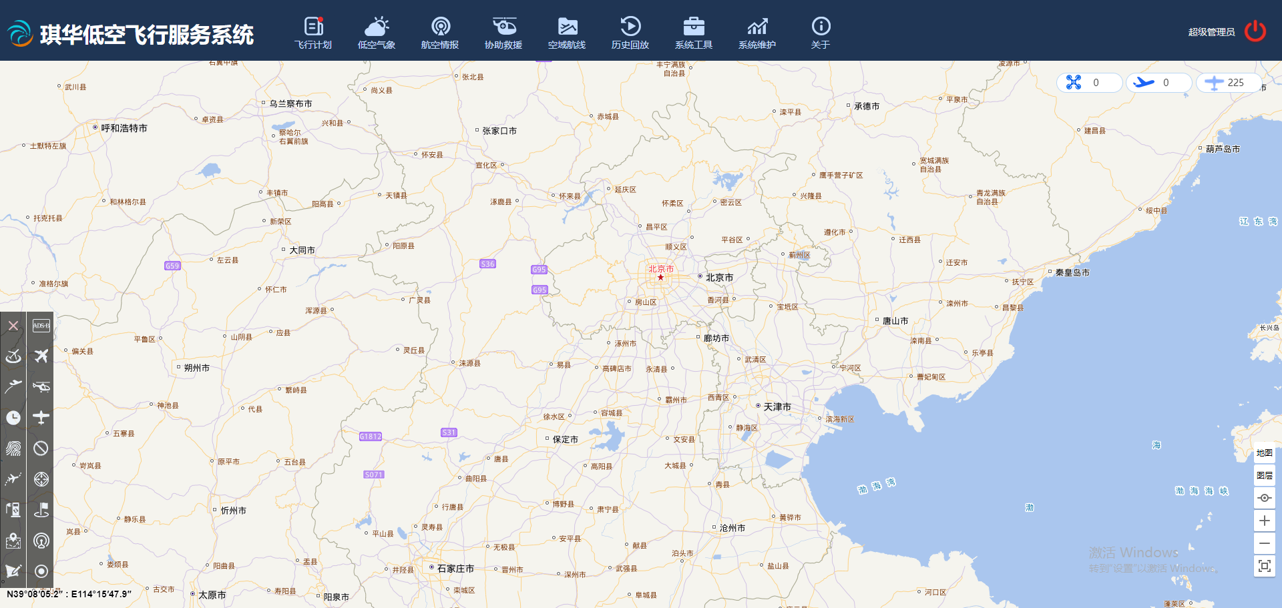This screenshot has height=608, width=1282.
Task: Click the 航空情报 aviation intelligence icon
Action: (440, 33)
